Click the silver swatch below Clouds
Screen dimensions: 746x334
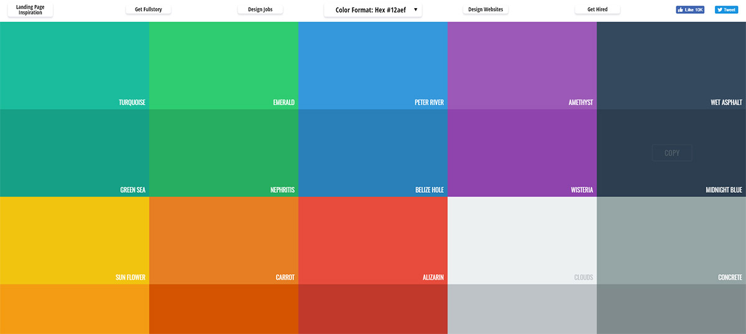pos(522,309)
